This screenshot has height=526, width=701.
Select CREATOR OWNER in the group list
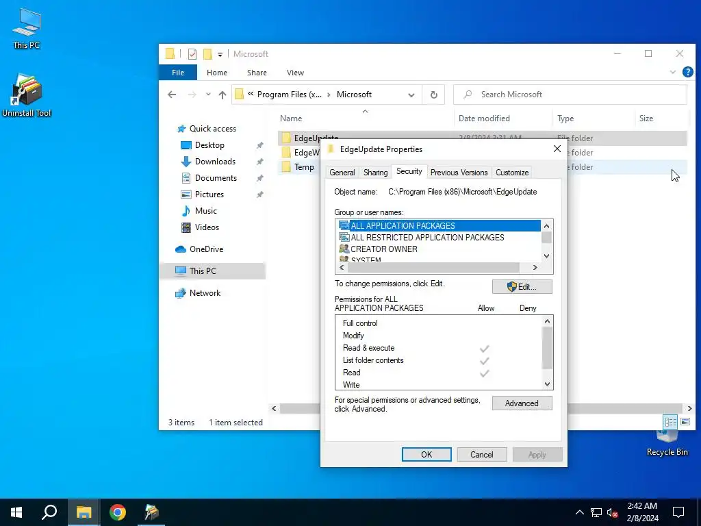[x=383, y=249]
